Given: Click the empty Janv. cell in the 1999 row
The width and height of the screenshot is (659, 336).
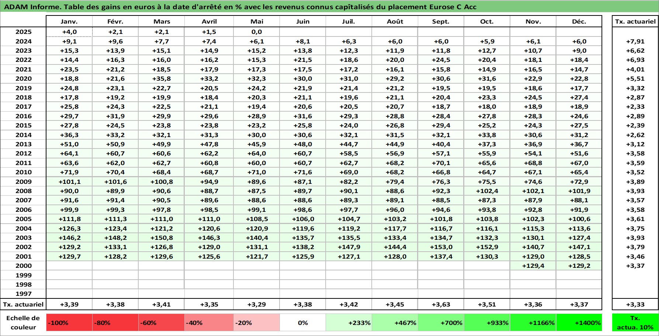Looking at the screenshot, I should click(x=69, y=275).
